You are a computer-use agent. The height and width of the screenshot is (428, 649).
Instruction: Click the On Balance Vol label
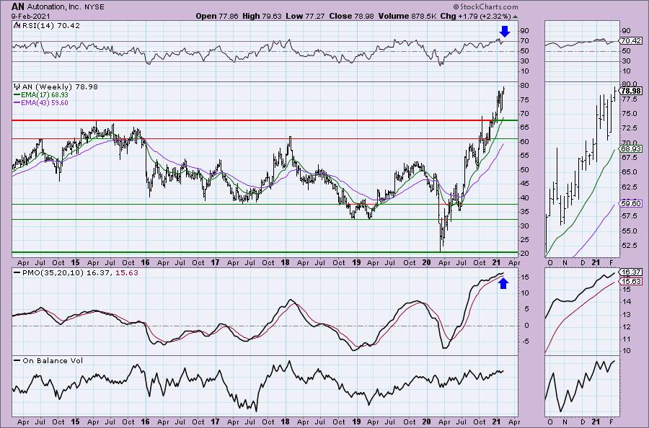coord(53,360)
